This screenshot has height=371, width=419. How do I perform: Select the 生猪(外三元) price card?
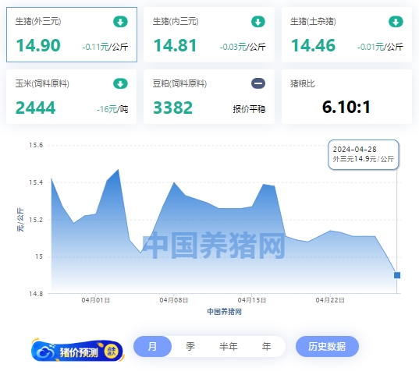[x=72, y=35]
